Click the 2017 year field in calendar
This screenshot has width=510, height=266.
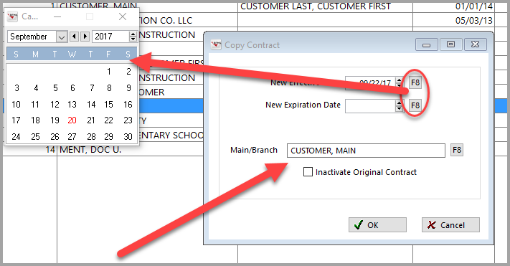[x=110, y=37]
